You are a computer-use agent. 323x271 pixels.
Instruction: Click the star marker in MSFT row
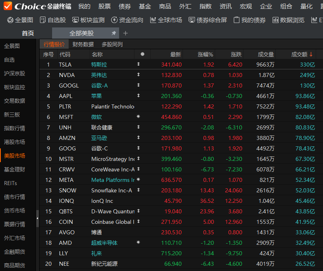(x=138, y=117)
